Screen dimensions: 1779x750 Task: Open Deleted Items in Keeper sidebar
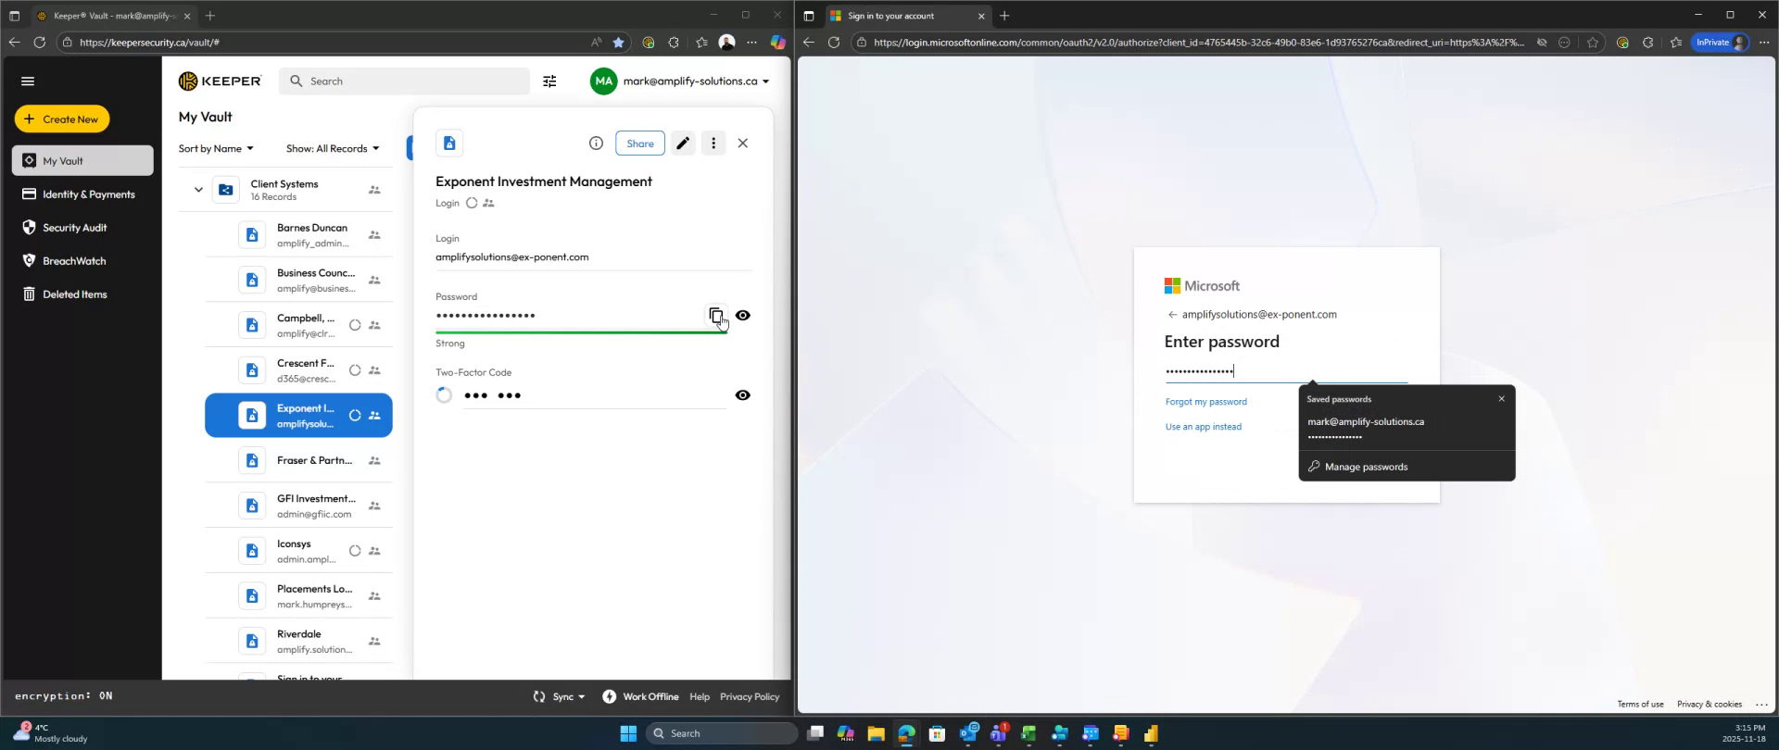[x=82, y=294]
